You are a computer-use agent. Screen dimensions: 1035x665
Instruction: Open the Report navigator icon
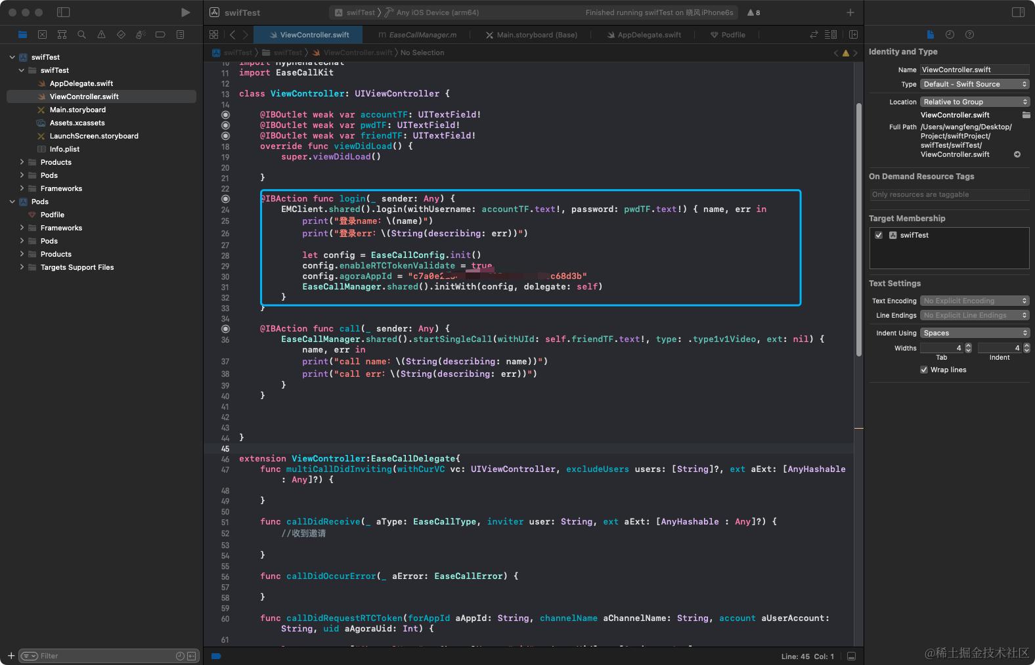point(180,35)
